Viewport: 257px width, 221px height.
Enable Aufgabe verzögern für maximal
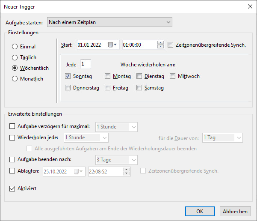point(12,126)
